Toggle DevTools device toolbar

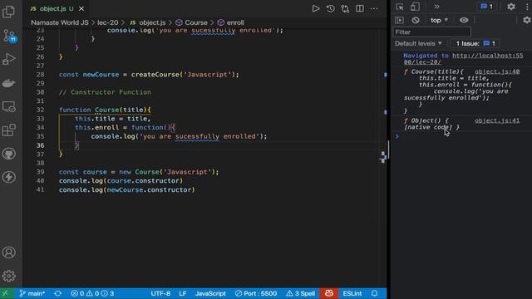click(x=415, y=7)
